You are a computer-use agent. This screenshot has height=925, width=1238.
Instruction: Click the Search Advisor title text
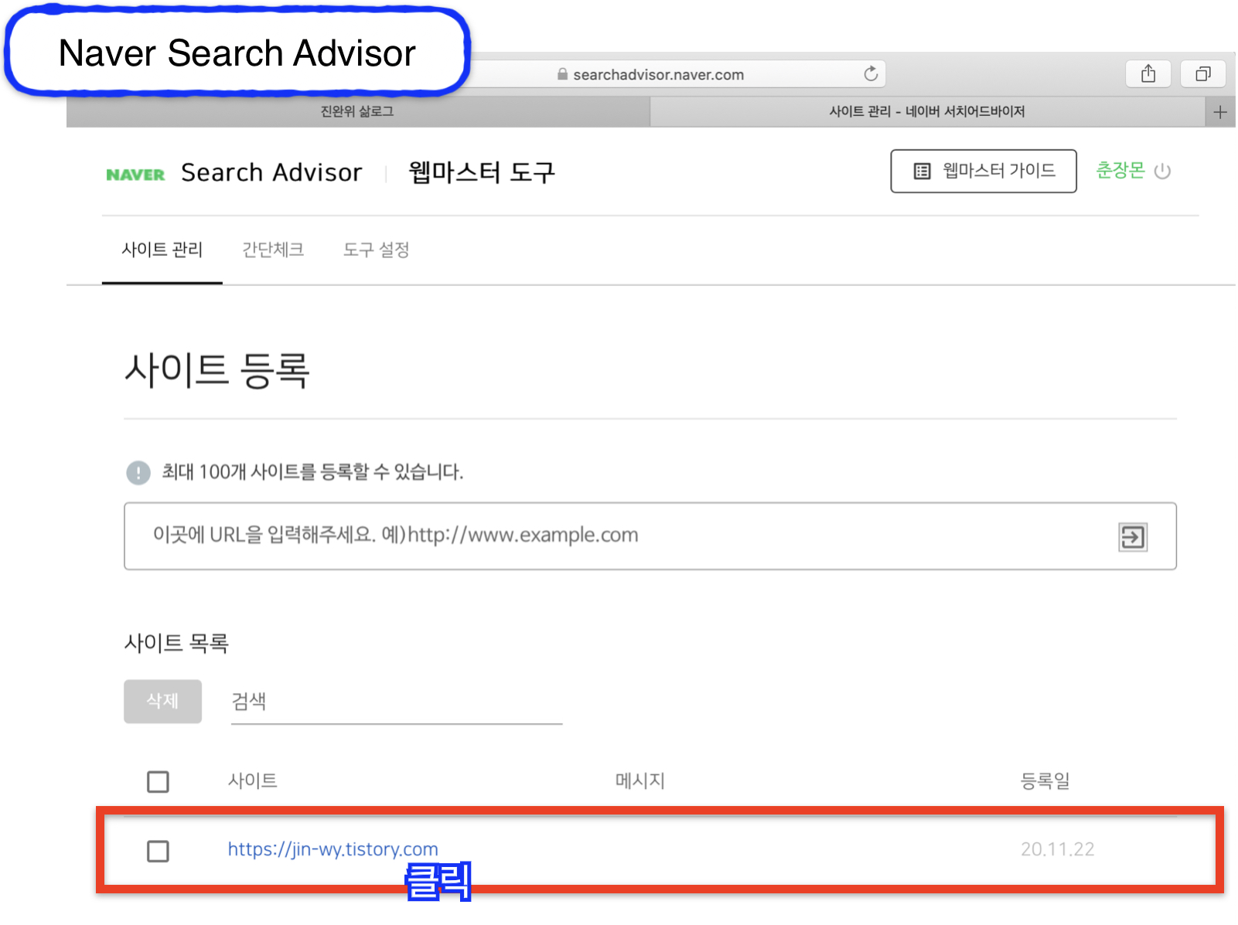[271, 172]
